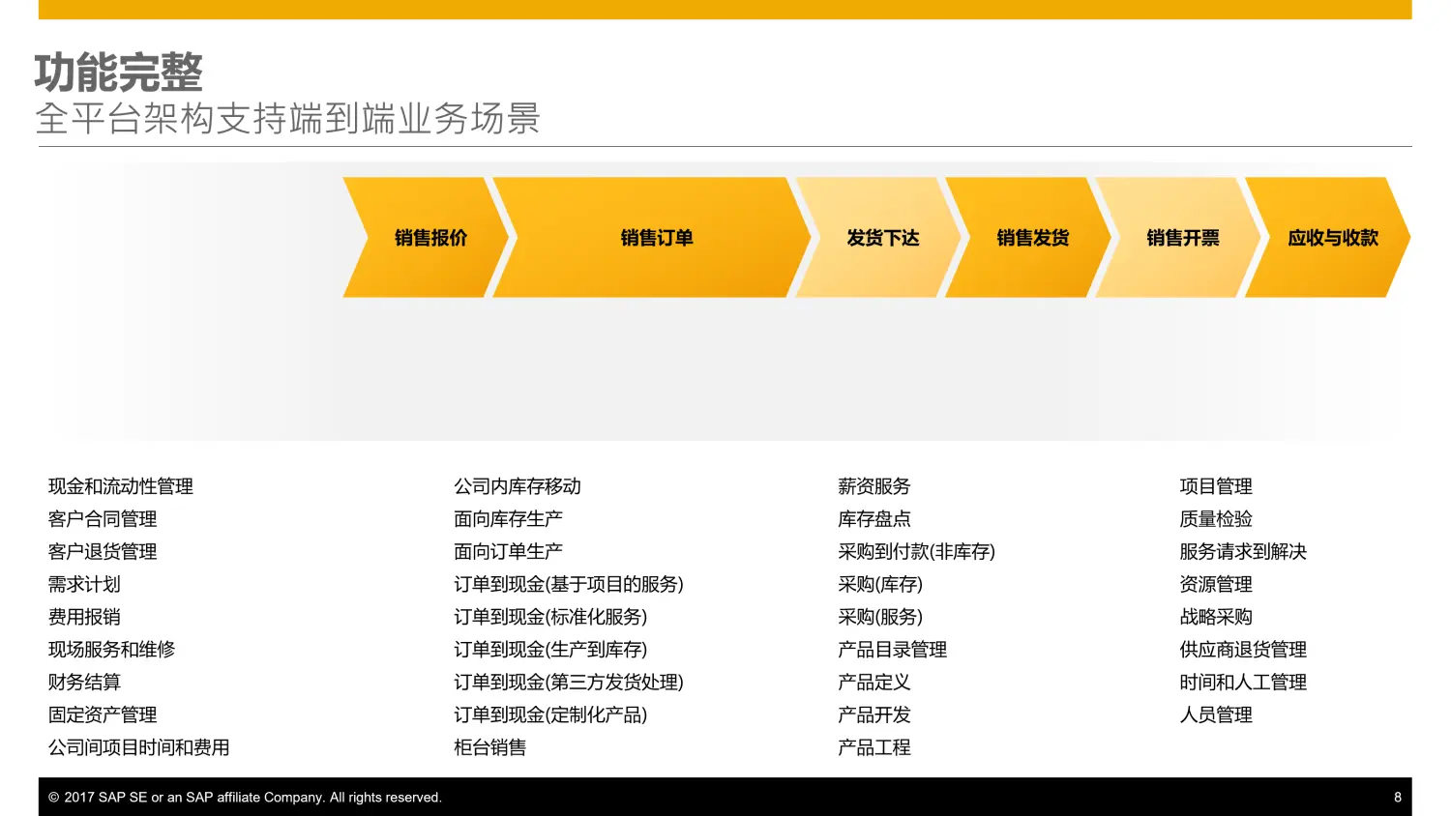Screen dimensions: 1451x816
Task: Click on 订单到现金(第三方发货处理)
Action: click(x=569, y=683)
